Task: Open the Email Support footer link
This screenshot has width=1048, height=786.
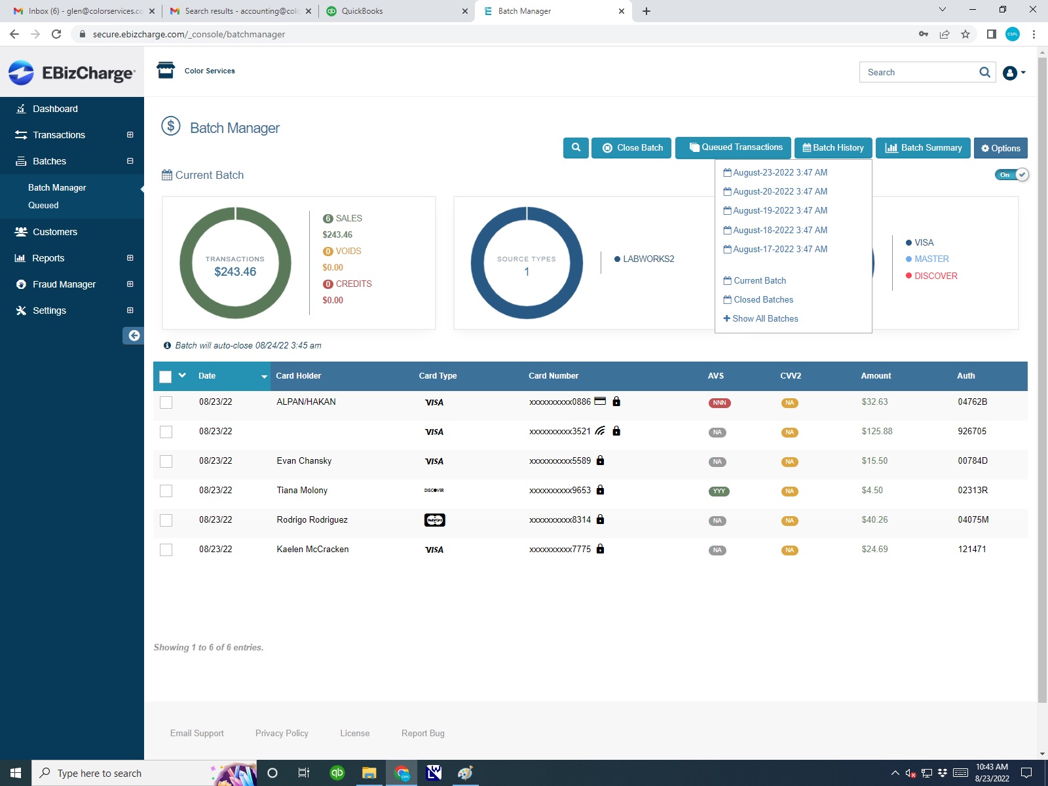Action: coord(196,733)
